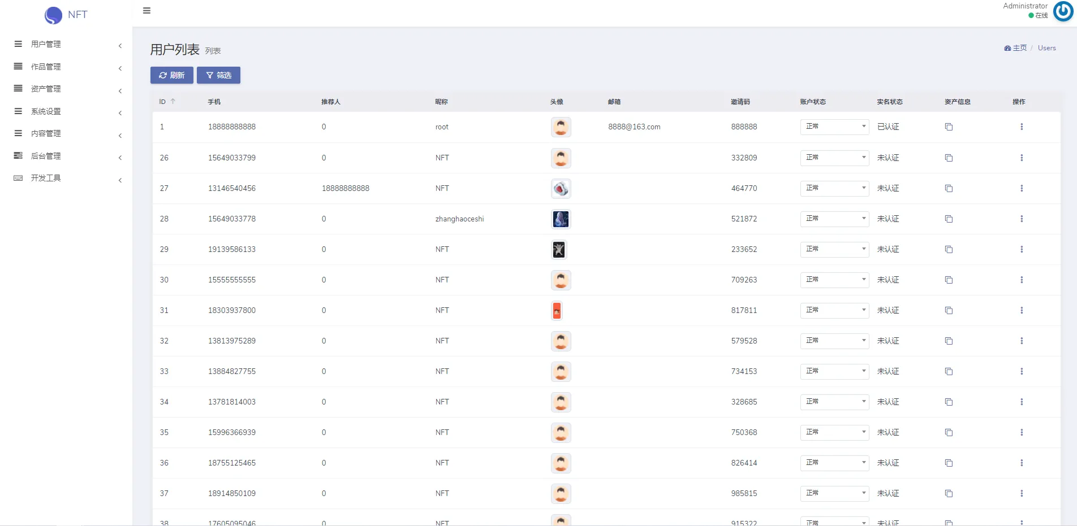Open asset info icon for user ID 1
Viewport: 1077px width, 526px height.
pos(949,127)
